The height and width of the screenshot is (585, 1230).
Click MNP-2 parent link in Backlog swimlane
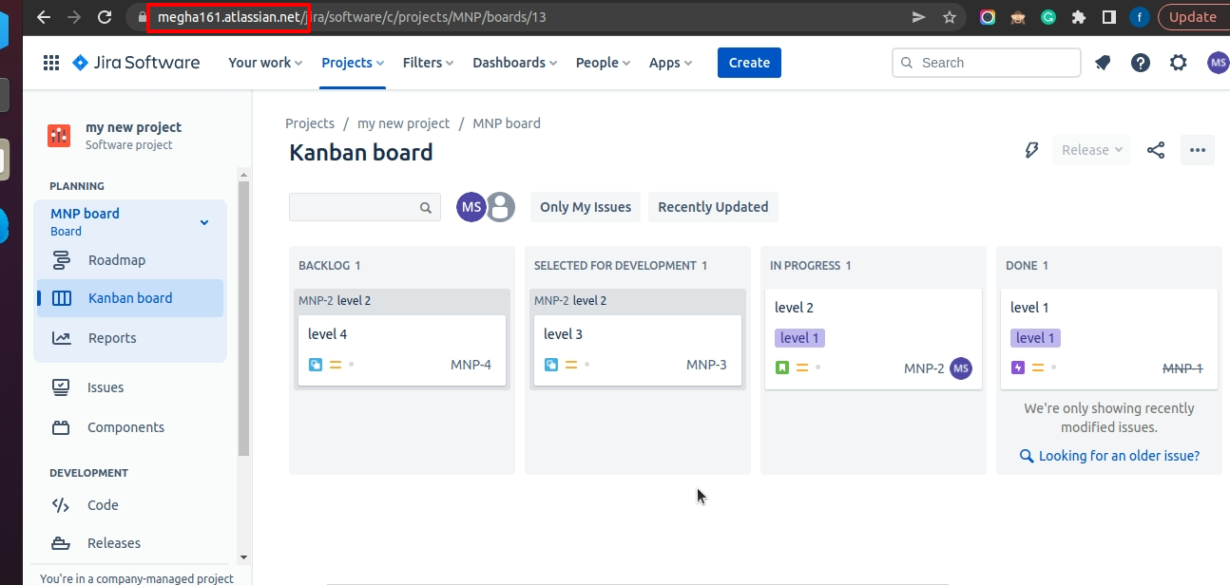click(316, 301)
